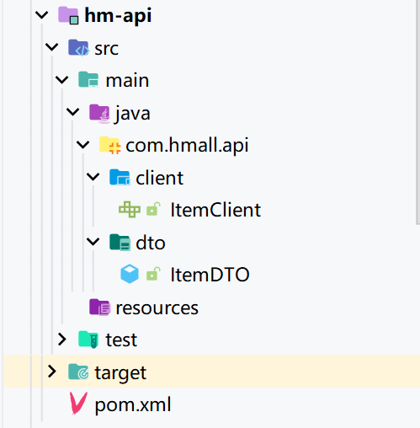Select the src tree row label
This screenshot has width=420, height=428.
106,49
